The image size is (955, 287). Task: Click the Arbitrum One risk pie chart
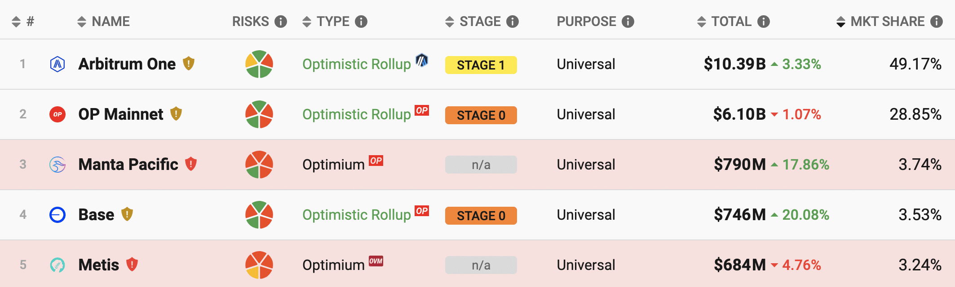[x=259, y=64]
